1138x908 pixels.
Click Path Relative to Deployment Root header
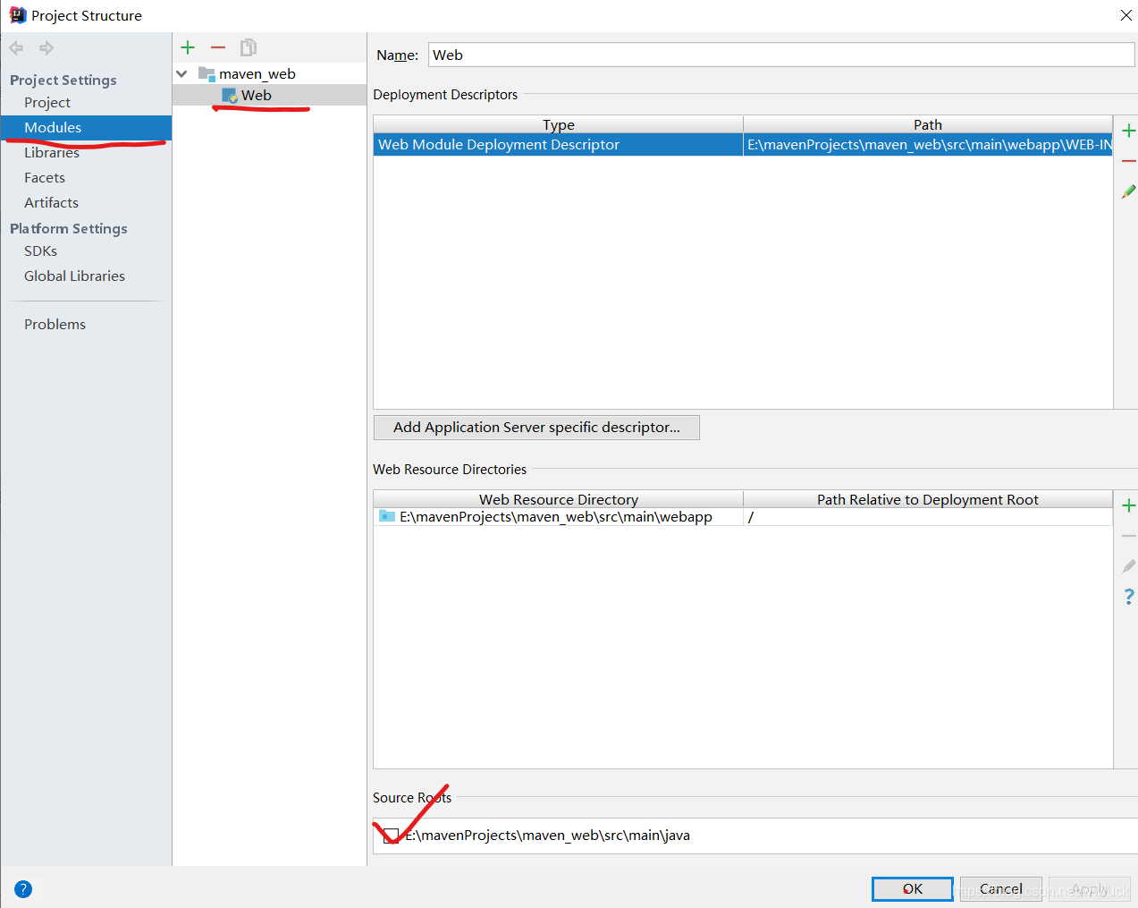(x=928, y=499)
